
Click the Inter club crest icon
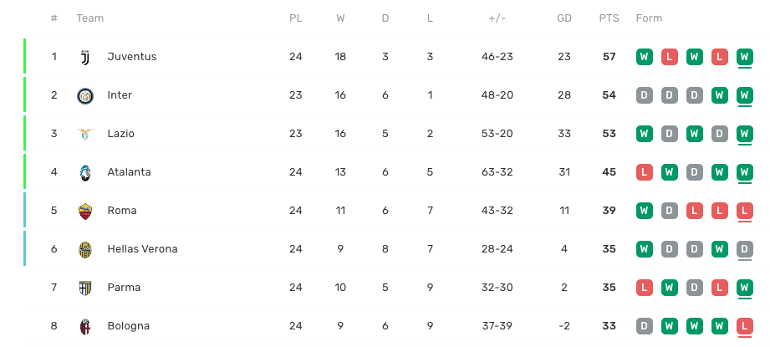click(84, 95)
